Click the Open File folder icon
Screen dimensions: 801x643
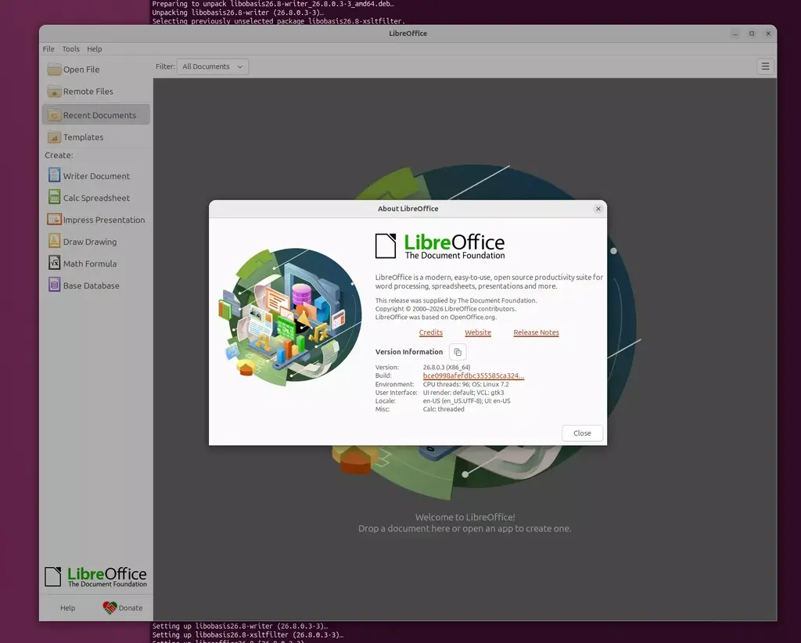pos(54,69)
